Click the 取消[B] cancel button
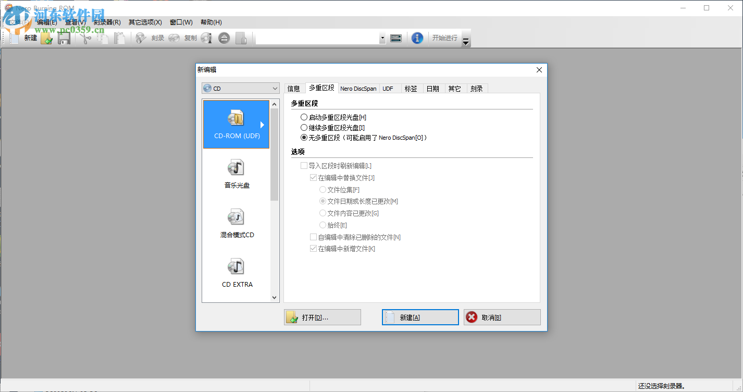The width and height of the screenshot is (743, 392). [502, 317]
